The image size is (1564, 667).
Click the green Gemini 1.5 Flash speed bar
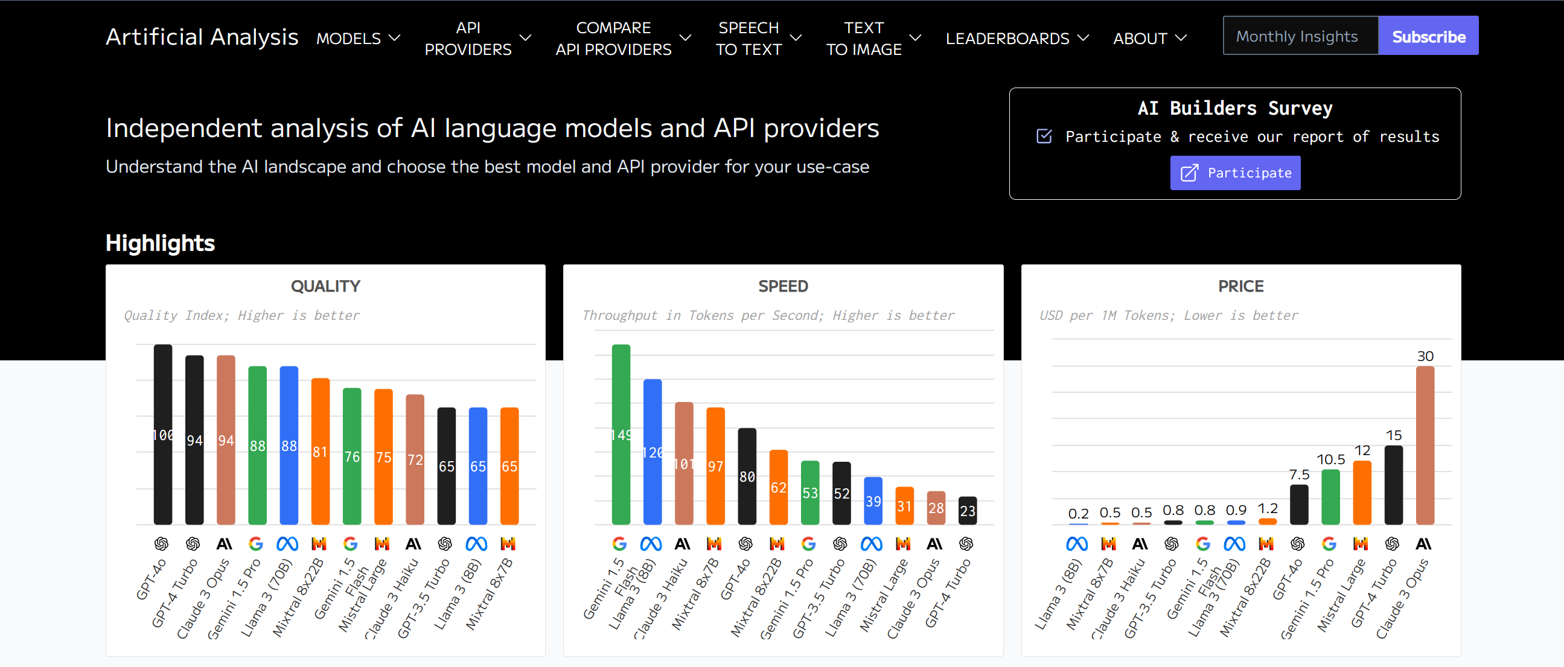pos(621,433)
